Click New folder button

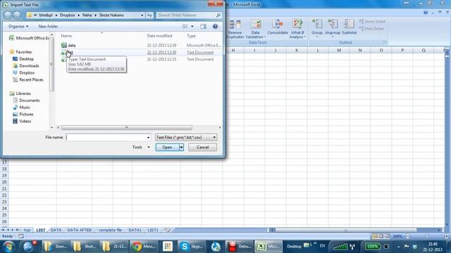click(48, 27)
